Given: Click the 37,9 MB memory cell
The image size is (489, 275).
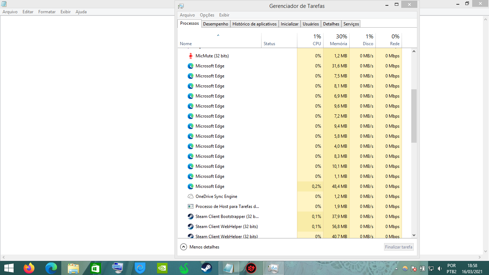Looking at the screenshot, I should point(336,217).
